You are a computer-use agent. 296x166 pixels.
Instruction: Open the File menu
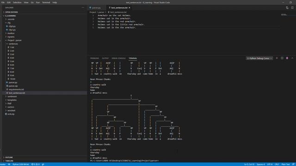tap(3, 2)
